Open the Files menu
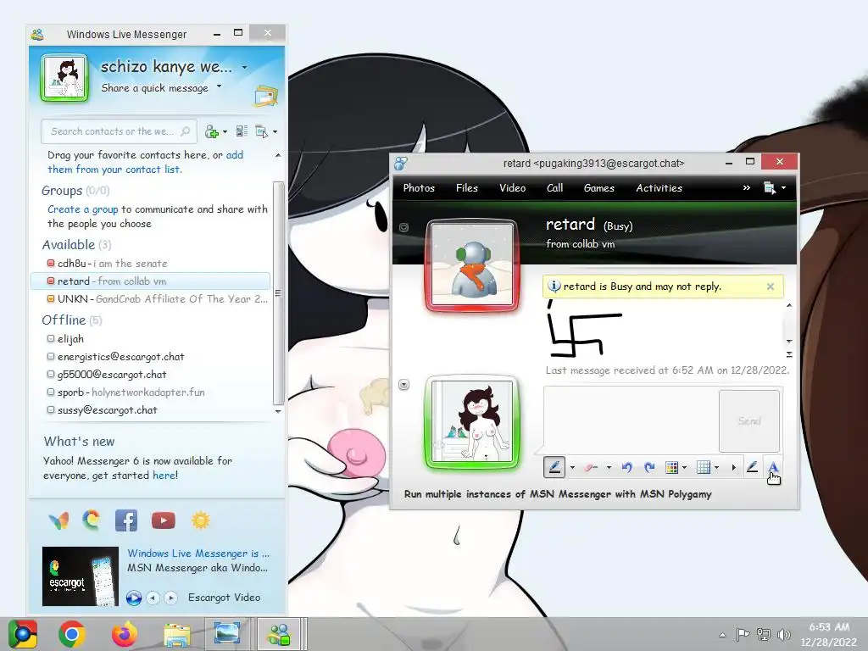The height and width of the screenshot is (651, 868). pyautogui.click(x=467, y=188)
